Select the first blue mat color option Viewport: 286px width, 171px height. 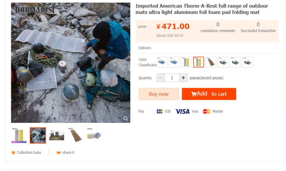[x=162, y=62]
